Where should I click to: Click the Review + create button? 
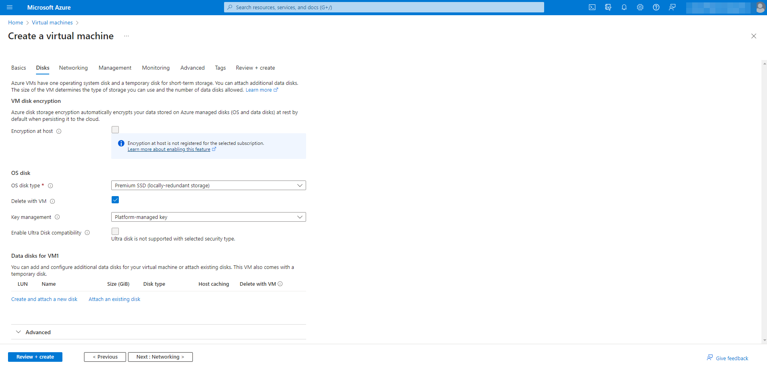pos(35,357)
